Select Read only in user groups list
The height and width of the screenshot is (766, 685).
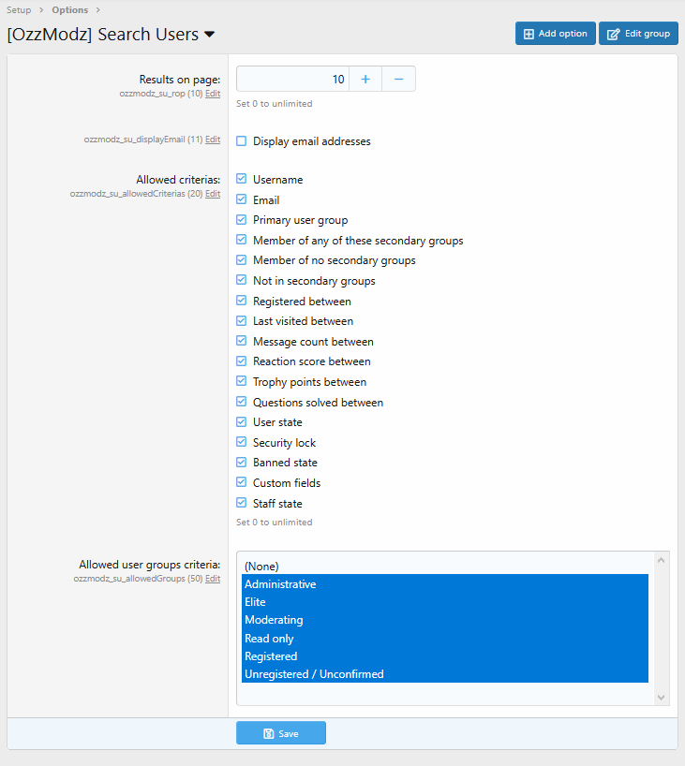click(x=445, y=638)
